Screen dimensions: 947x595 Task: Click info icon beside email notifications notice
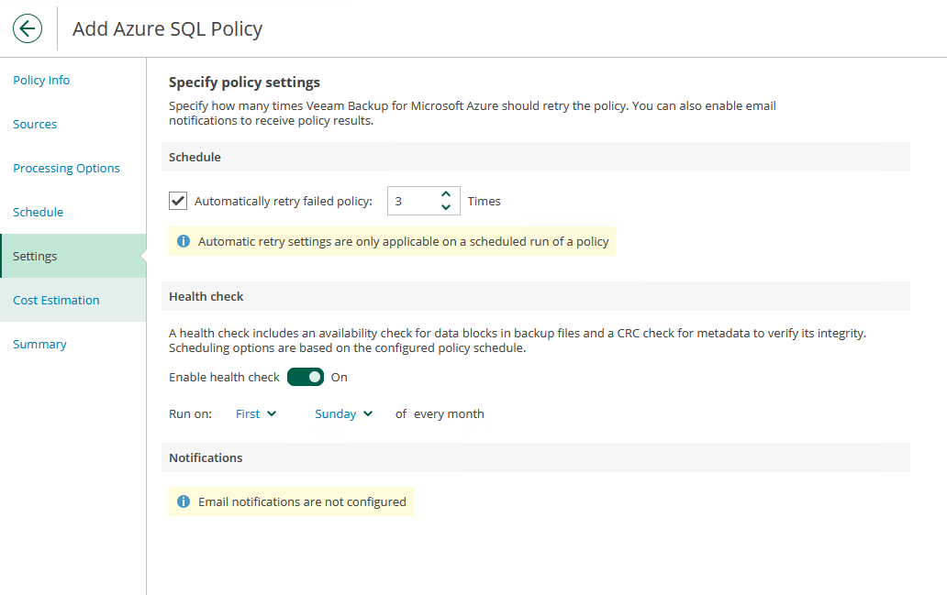coord(184,501)
